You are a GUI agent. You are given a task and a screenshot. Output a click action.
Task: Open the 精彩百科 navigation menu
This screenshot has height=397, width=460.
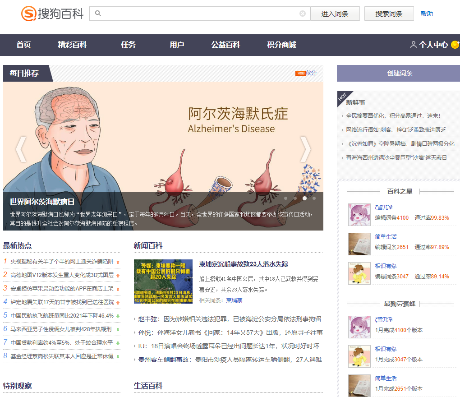(x=72, y=45)
